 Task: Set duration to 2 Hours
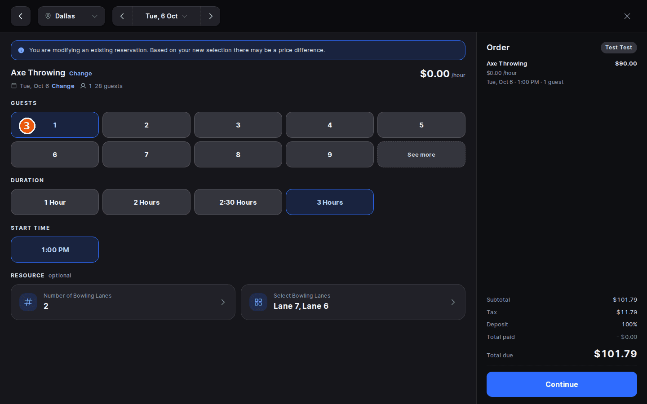pos(146,202)
